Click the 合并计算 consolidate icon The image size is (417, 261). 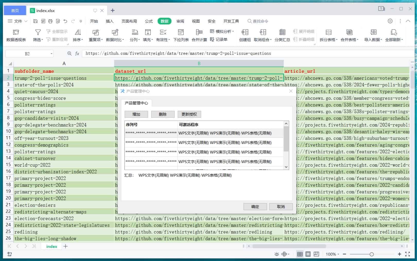199,32
